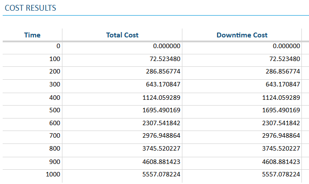Select Total Cost value 4608.881423

(x=161, y=162)
